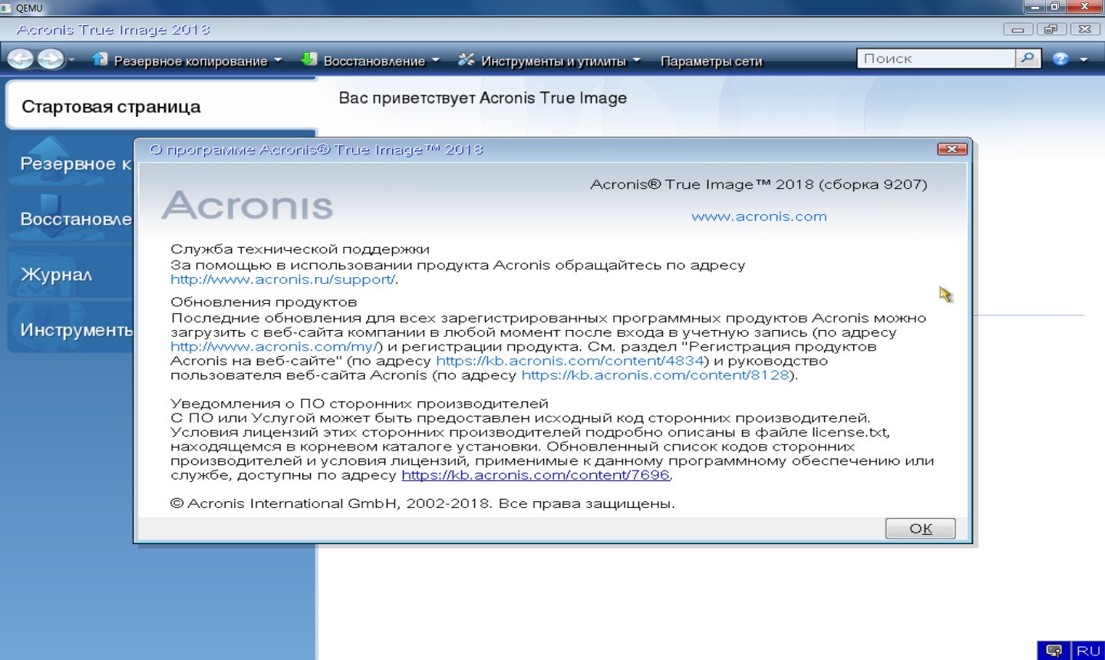Open the www.acronis.com link
This screenshot has width=1105, height=660.
point(759,216)
